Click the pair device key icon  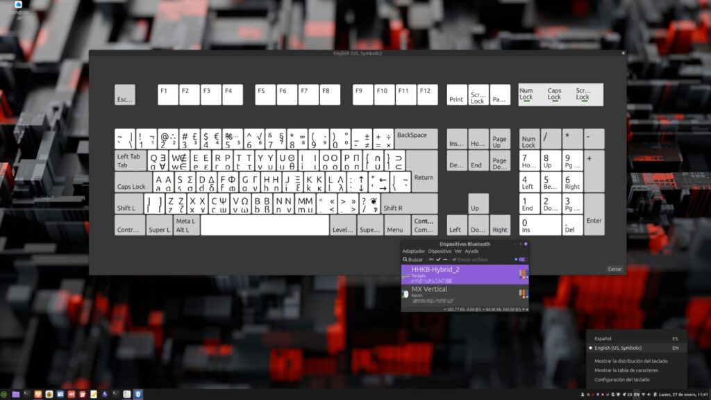click(430, 260)
